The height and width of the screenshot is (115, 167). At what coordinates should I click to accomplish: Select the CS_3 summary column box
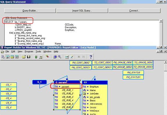click(x=9, y=94)
